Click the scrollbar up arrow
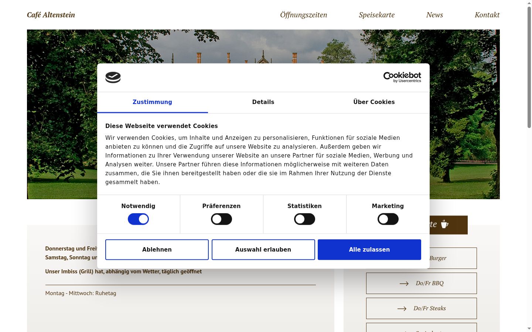Viewport: 532px width, 332px height. 529,3
